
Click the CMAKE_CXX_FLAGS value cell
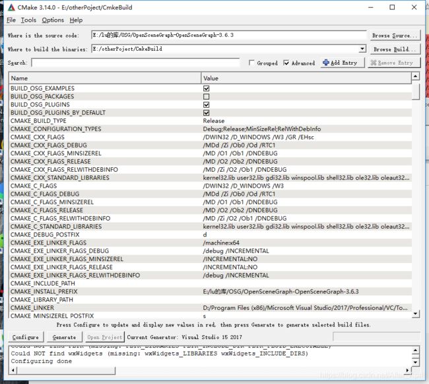306,137
